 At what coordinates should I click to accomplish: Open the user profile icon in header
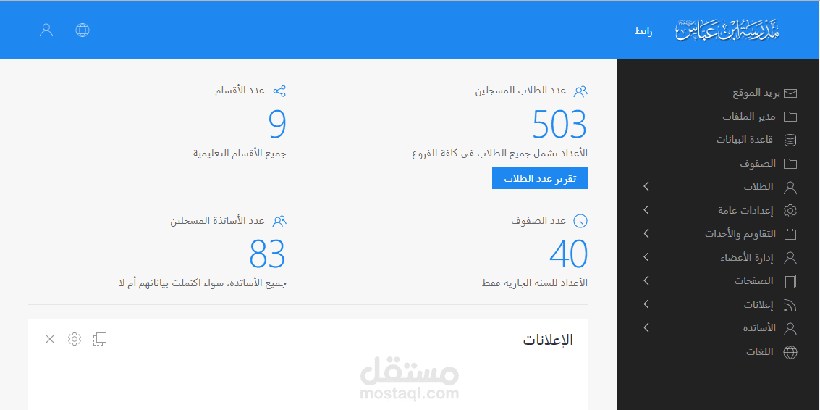[46, 30]
